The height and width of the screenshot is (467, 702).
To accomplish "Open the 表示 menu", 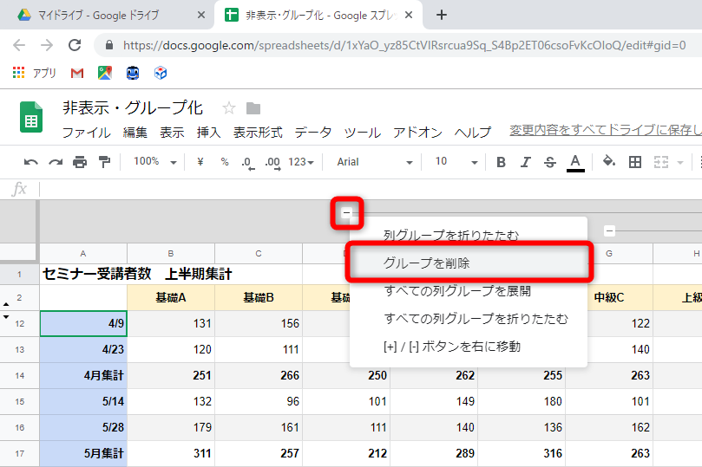I will pos(172,133).
